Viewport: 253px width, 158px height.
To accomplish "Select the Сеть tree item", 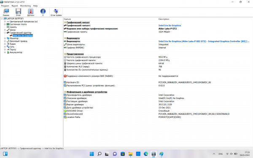I will click(12, 47).
